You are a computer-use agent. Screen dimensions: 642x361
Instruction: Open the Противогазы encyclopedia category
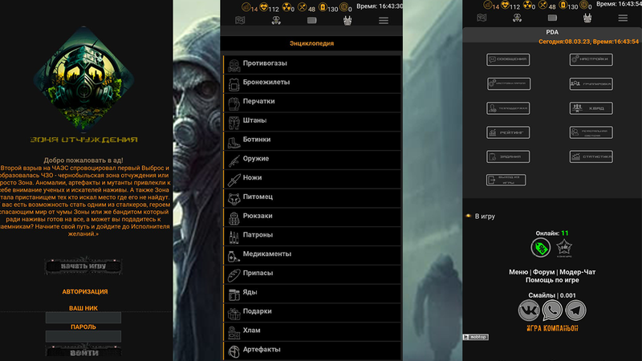point(310,63)
